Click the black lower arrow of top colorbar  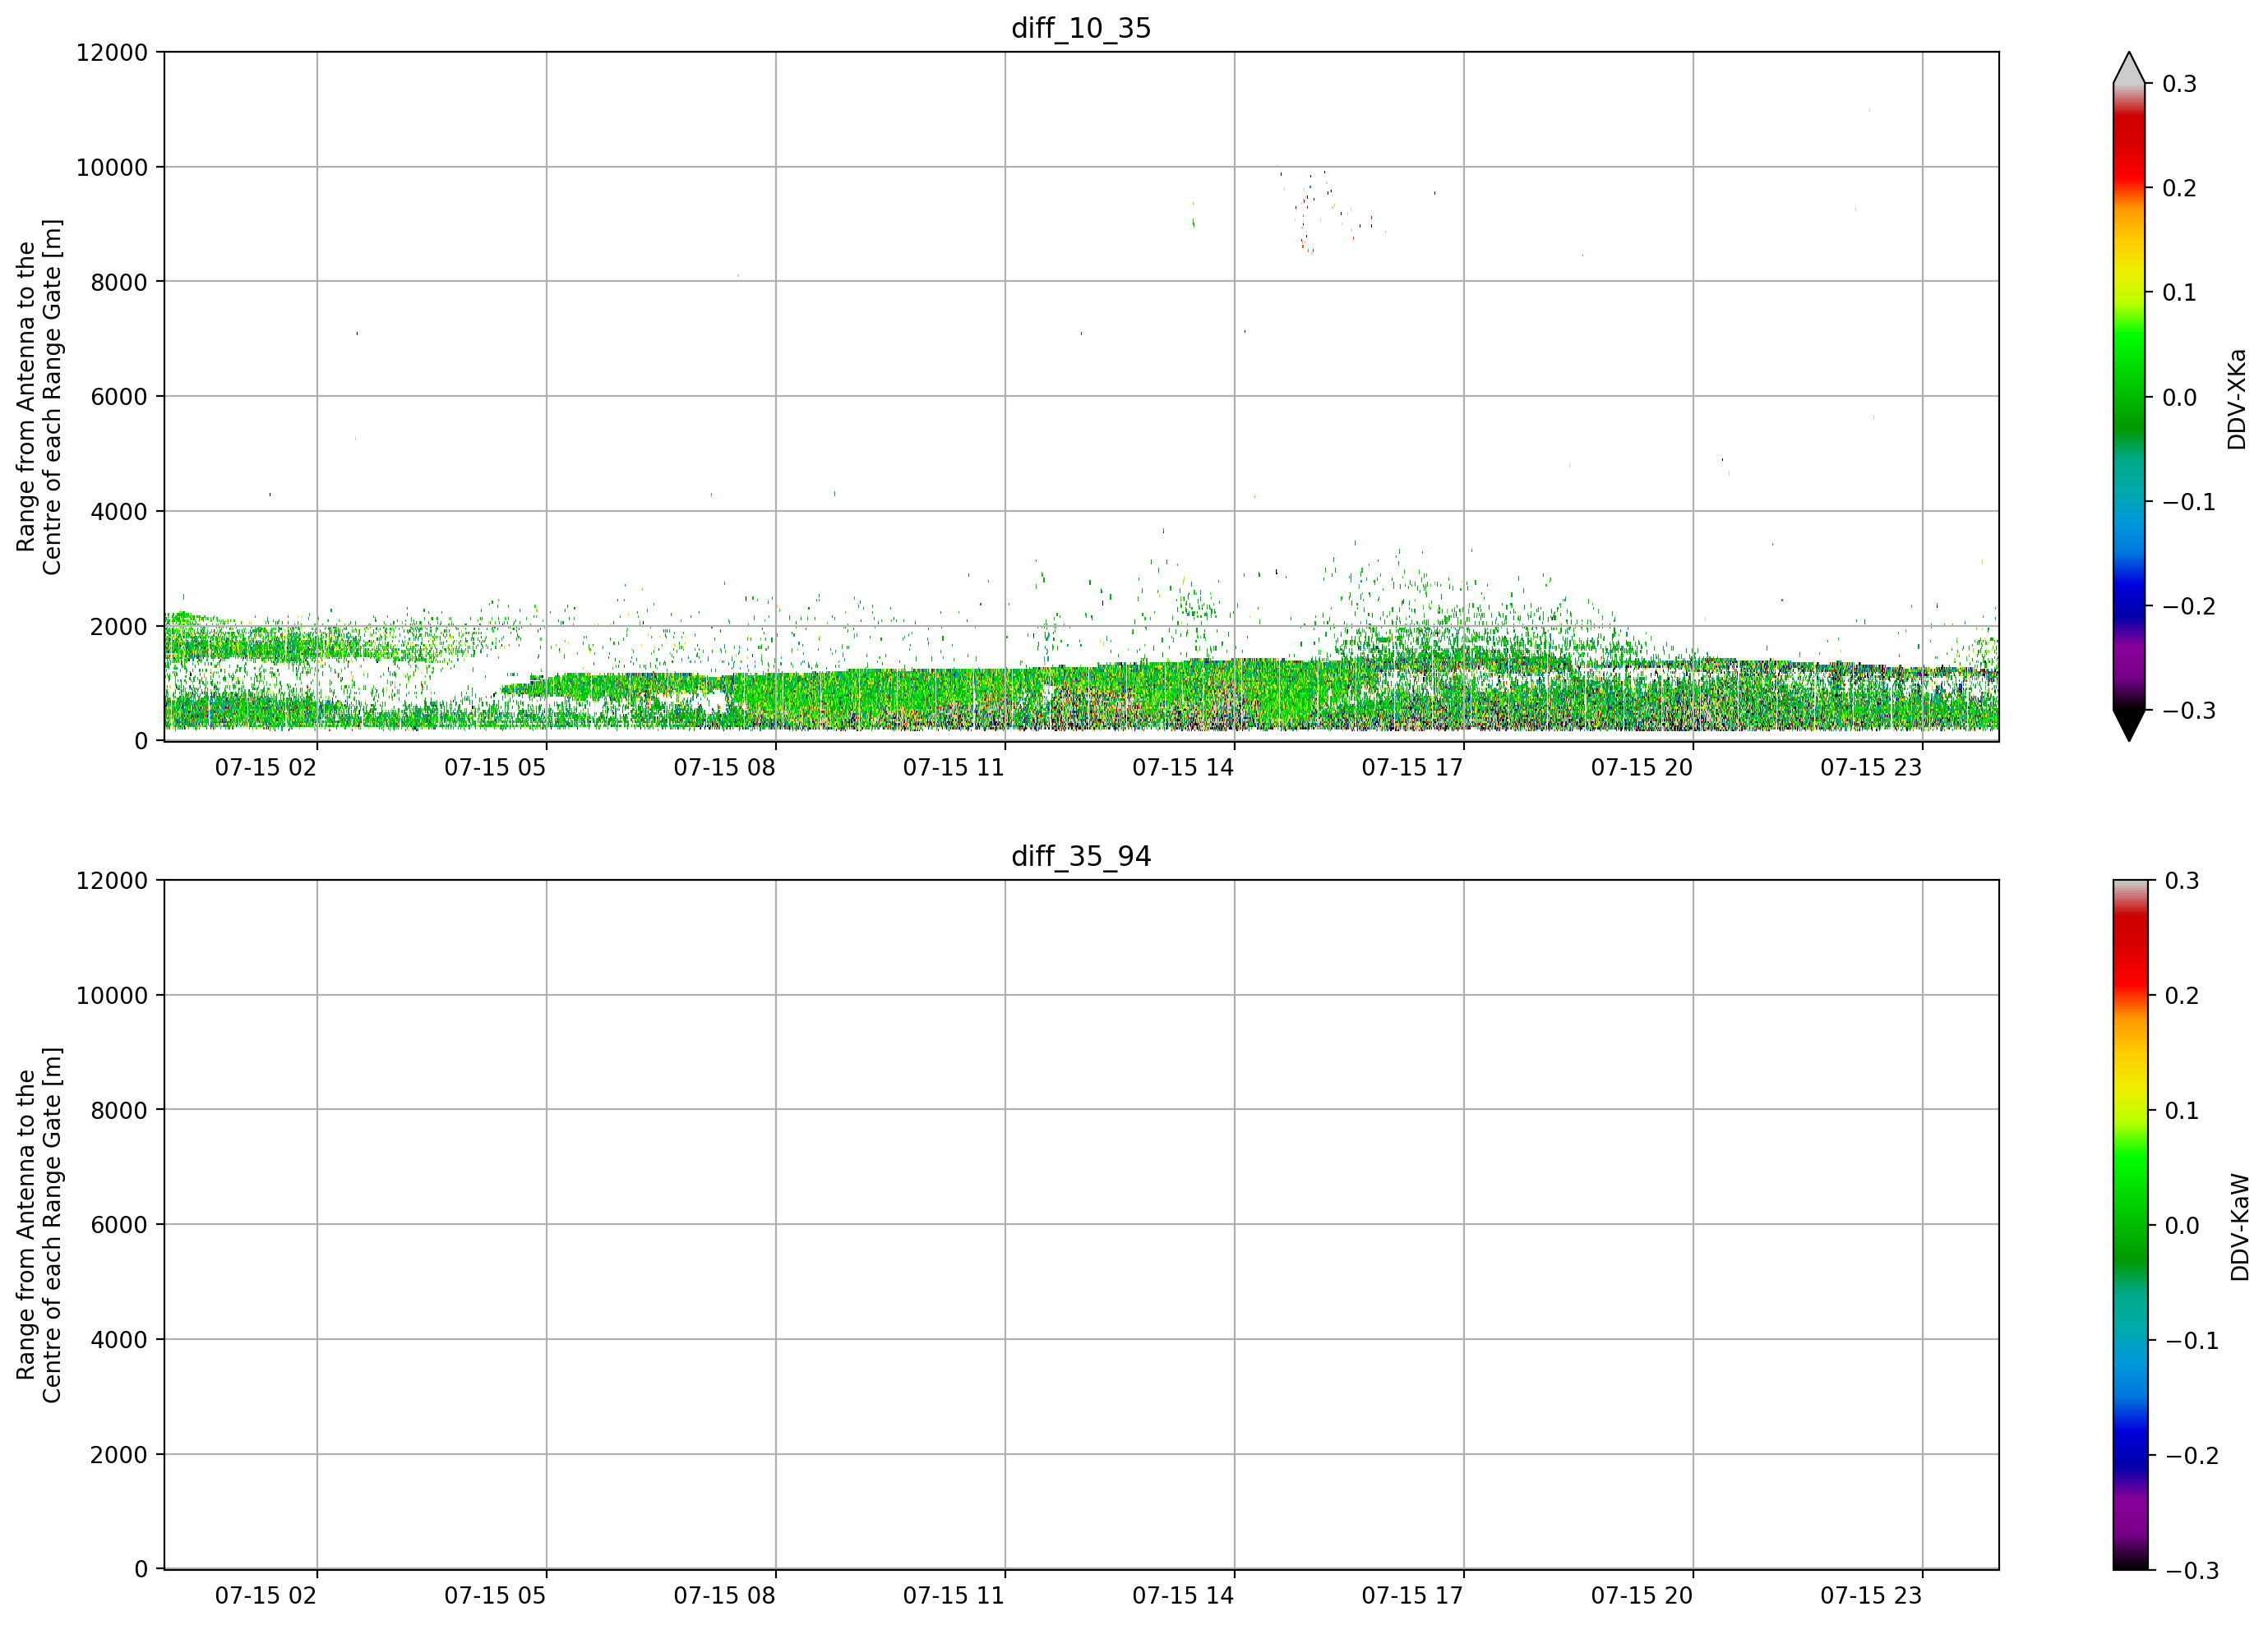tap(2129, 725)
